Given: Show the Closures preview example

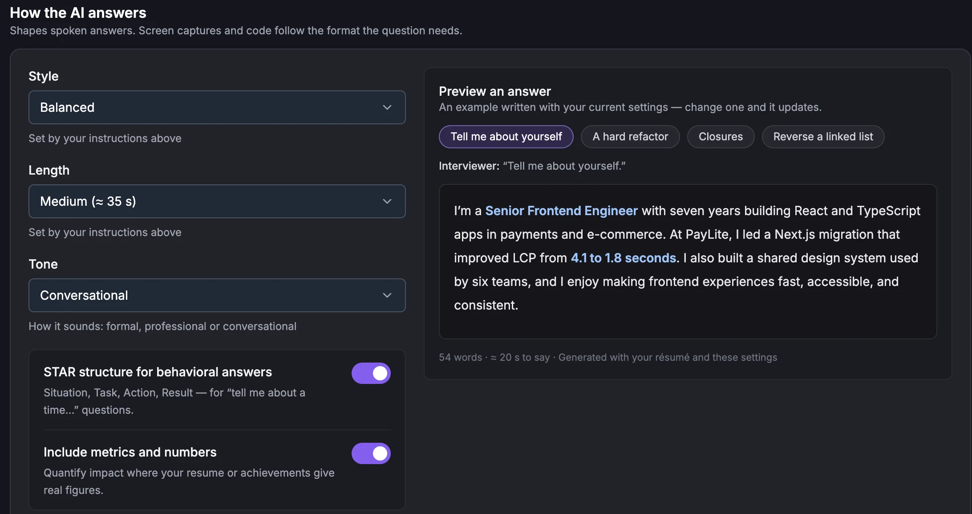Looking at the screenshot, I should pyautogui.click(x=721, y=137).
